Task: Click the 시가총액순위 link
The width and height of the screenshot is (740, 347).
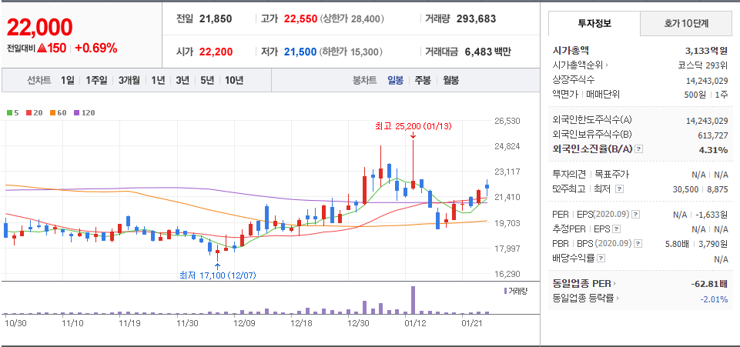Action: (x=578, y=65)
